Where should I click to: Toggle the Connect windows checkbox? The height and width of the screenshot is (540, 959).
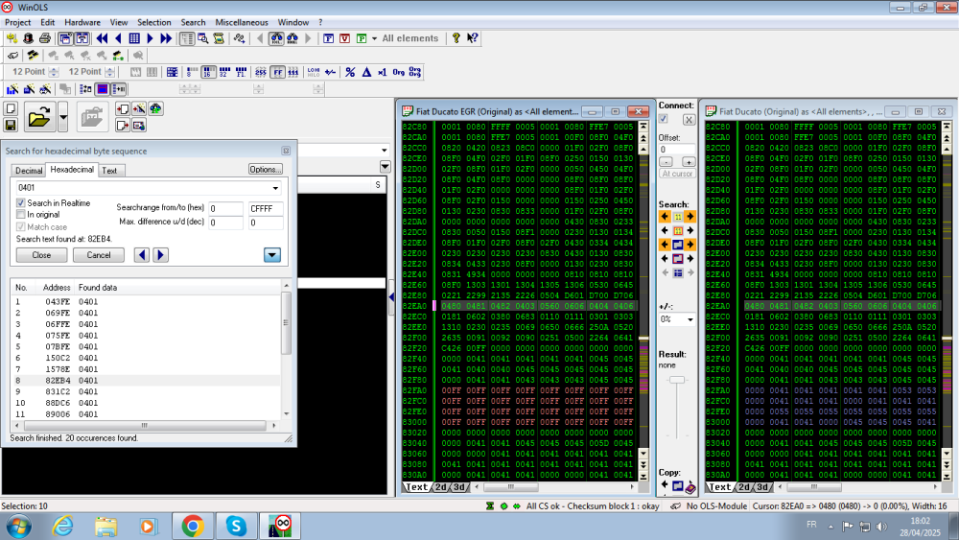tap(664, 119)
